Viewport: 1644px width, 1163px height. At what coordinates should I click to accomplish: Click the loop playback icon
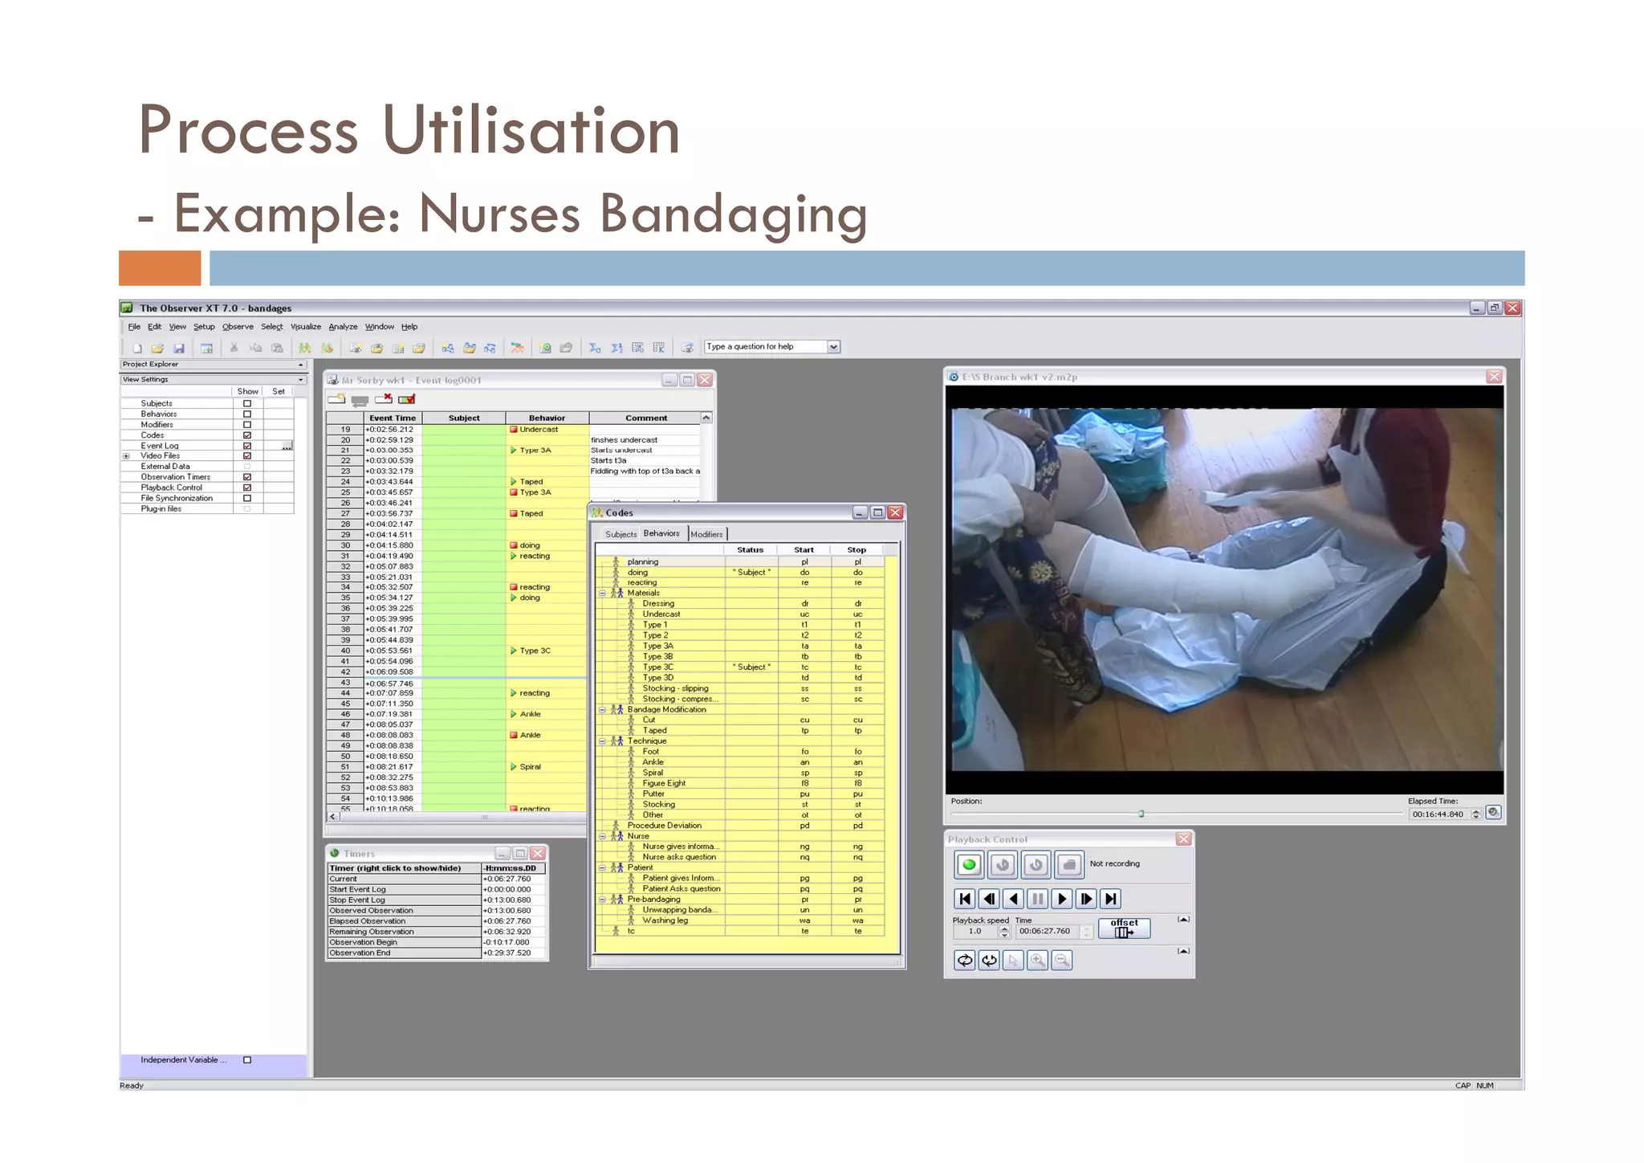[965, 960]
